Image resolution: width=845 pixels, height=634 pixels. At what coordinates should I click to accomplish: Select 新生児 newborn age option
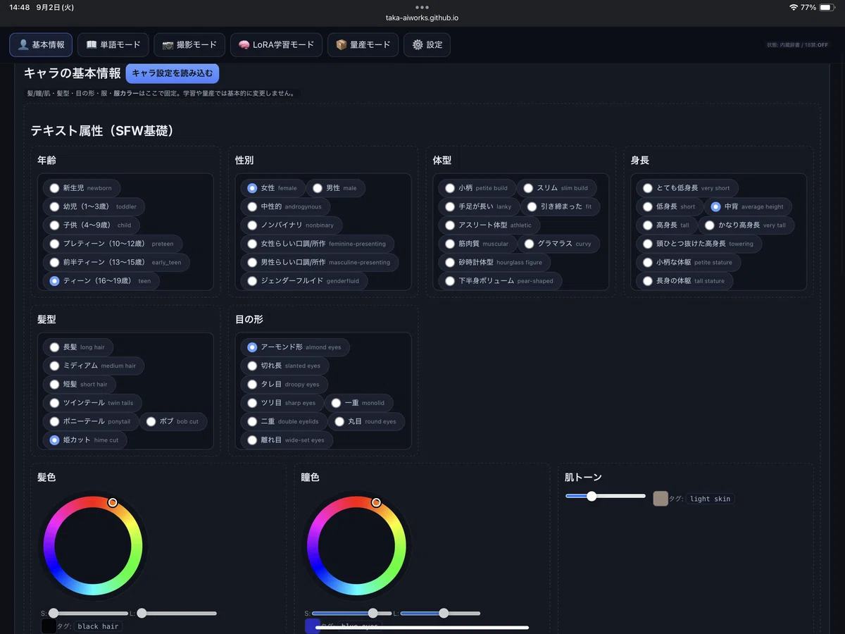[x=81, y=188]
